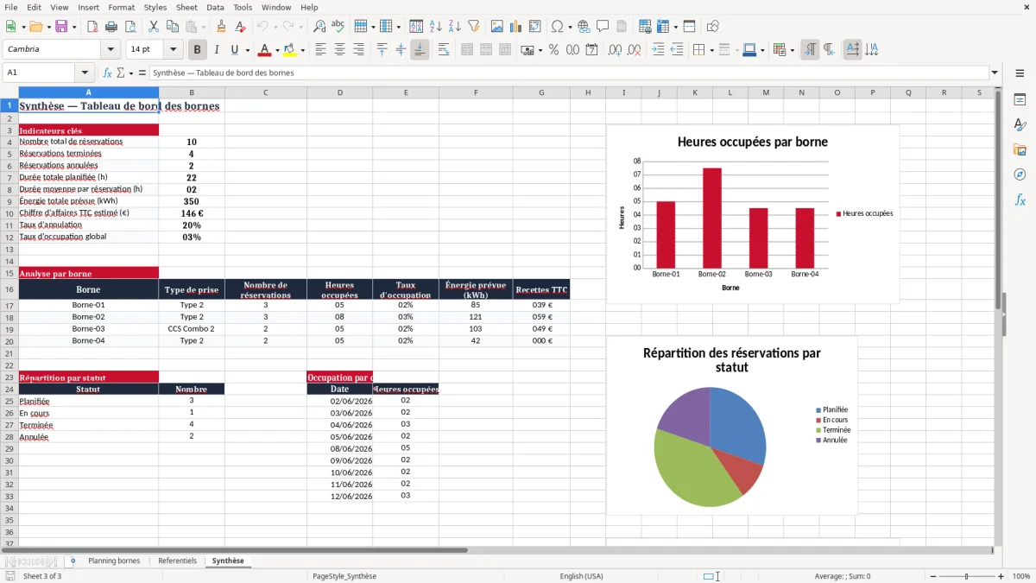Screen dimensions: 1036x583
Task: Click the Insert Image icon
Action: click(x=497, y=27)
